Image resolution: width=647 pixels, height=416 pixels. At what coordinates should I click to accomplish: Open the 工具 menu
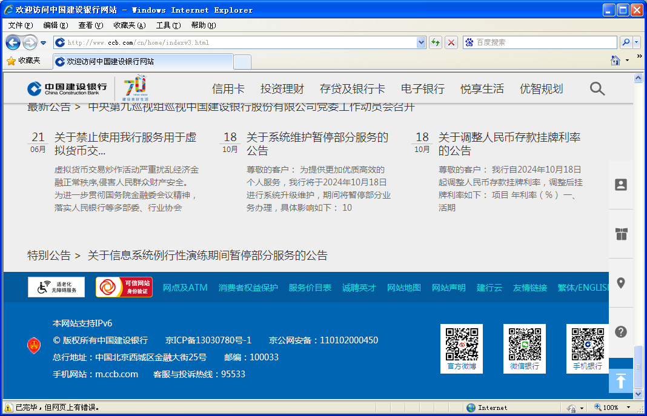(x=168, y=25)
